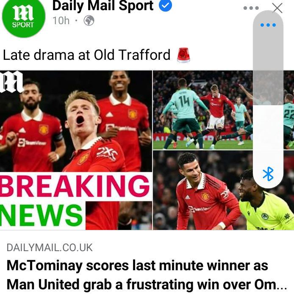
Task: Click the red siren emoji
Action: click(183, 55)
